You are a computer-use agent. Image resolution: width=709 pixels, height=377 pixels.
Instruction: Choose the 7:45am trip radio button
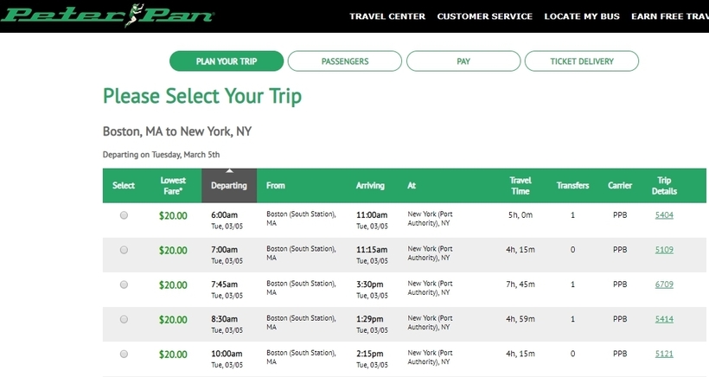tap(124, 284)
